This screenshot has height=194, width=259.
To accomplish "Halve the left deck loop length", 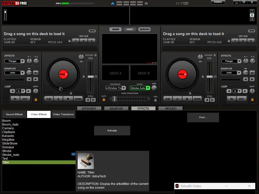I will 12,91.
